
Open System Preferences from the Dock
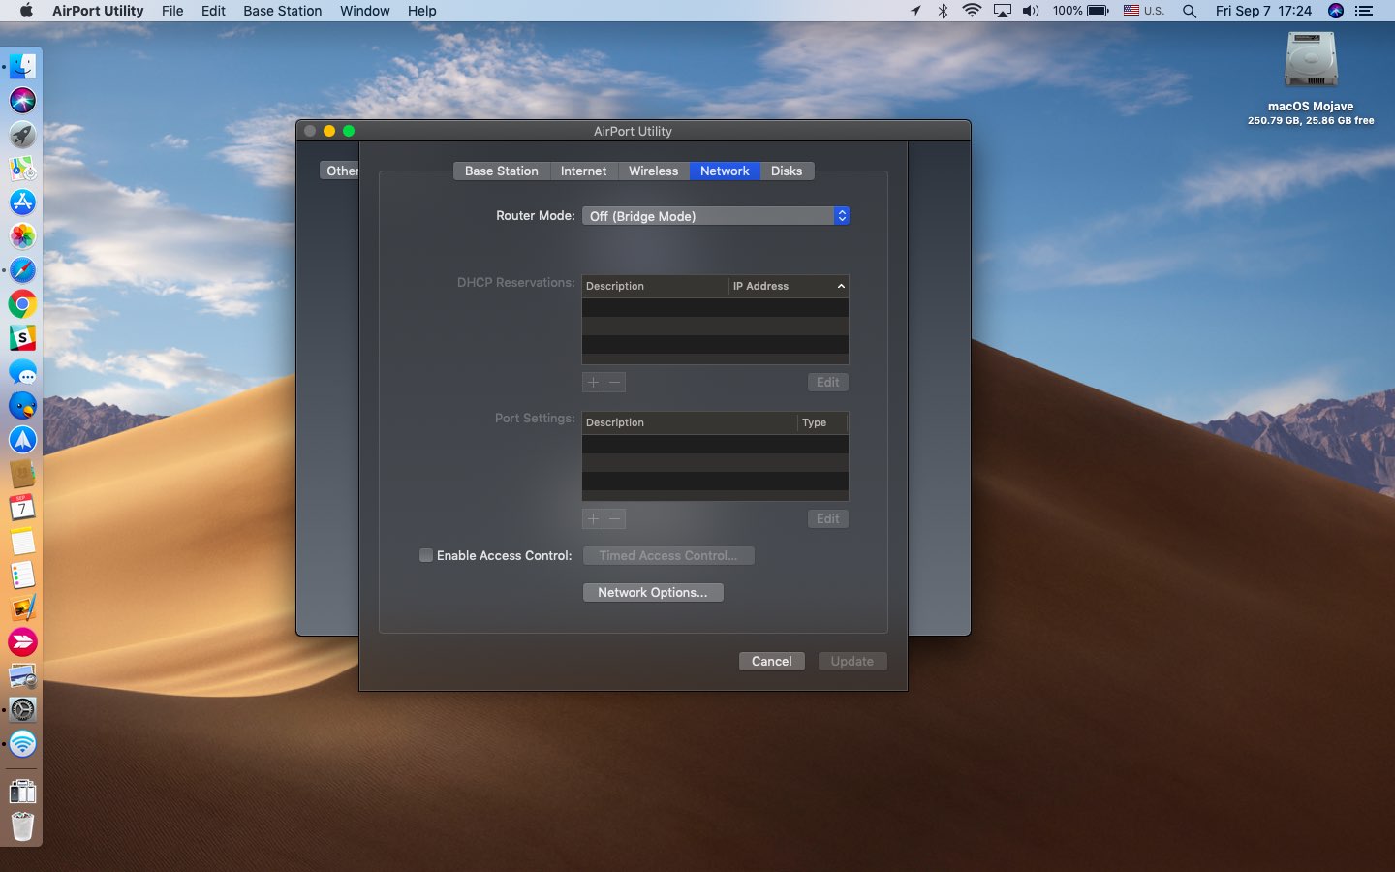click(22, 710)
